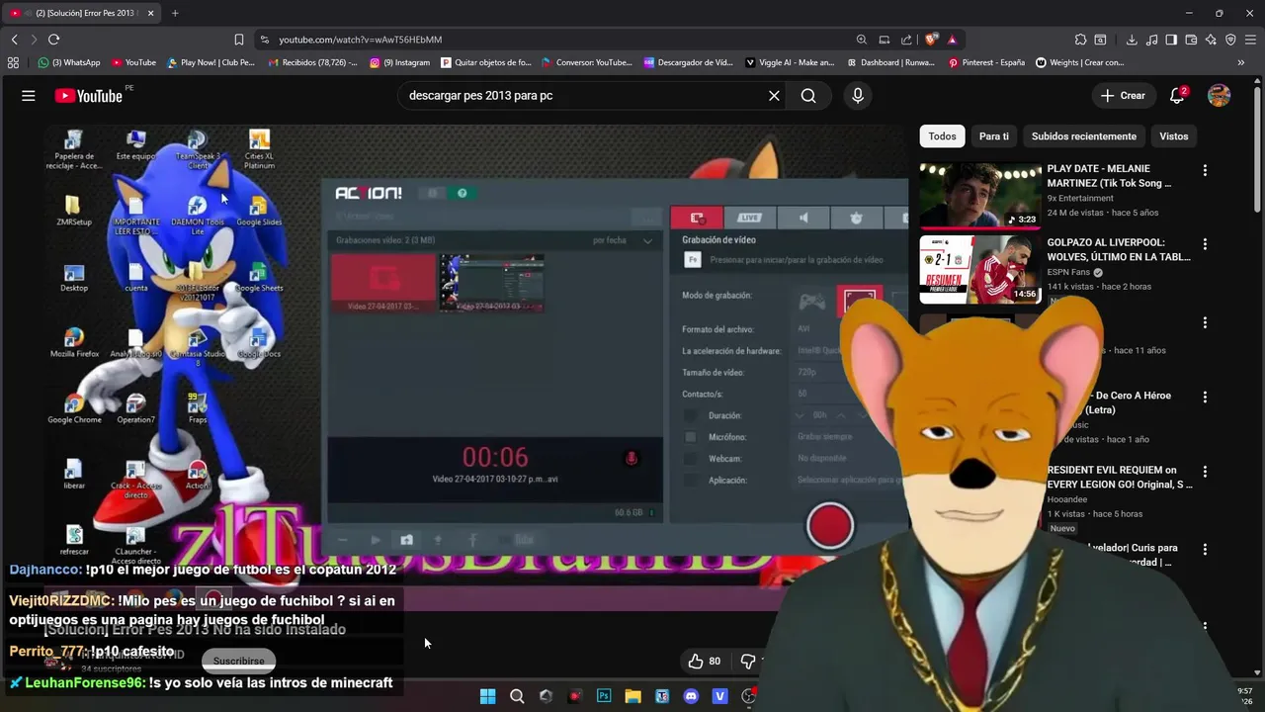Click the Suscribirse button
Viewport: 1265px width, 712px height.
coord(238,661)
